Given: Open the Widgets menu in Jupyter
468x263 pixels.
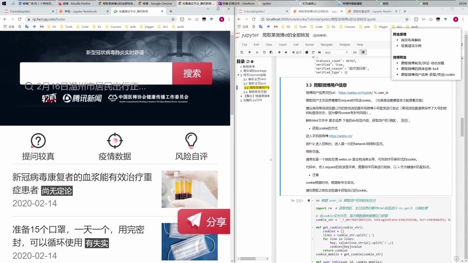Looking at the screenshot, I should point(344,45).
